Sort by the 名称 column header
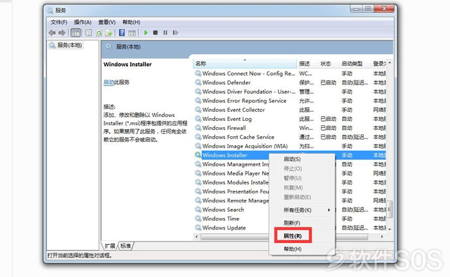Viewport: 450px width, 277px height. tap(245, 64)
